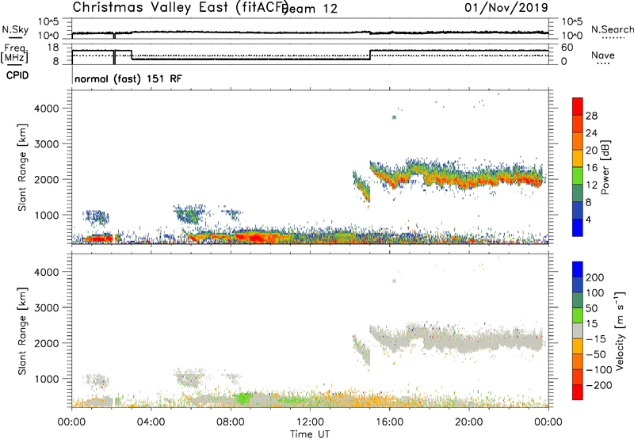Click the '4000' tick label on the power panel
The height and width of the screenshot is (439, 634).
click(47, 109)
